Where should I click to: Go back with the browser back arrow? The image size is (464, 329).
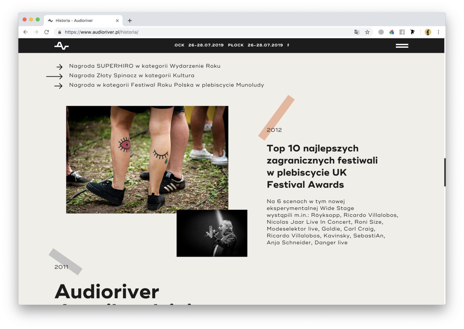pos(25,32)
